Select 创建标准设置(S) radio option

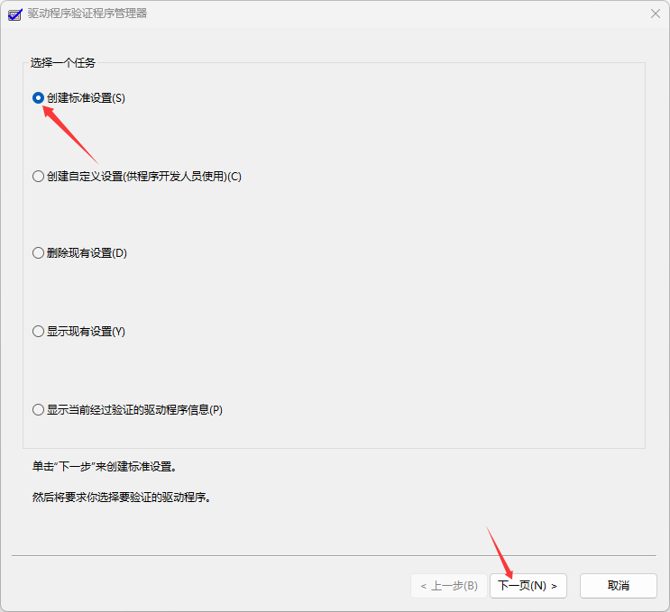[78, 98]
